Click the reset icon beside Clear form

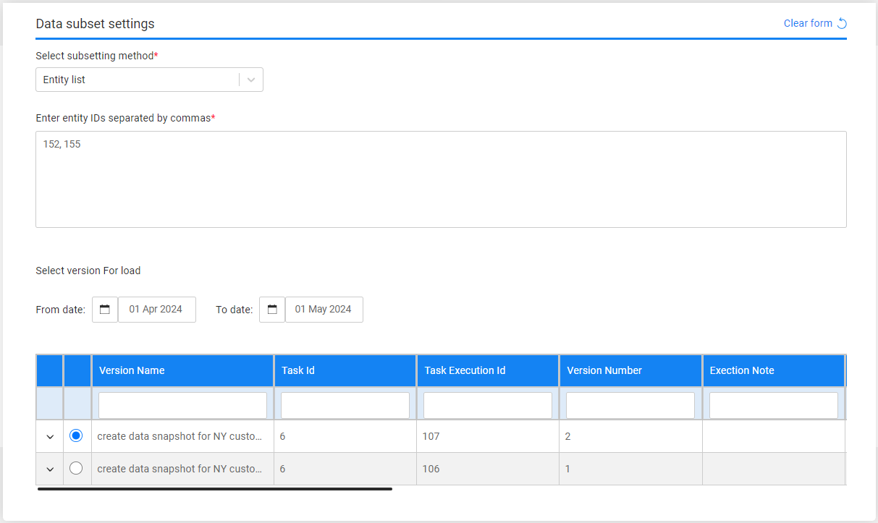(841, 22)
